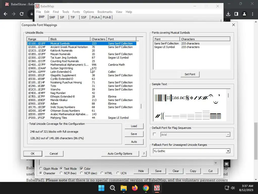Select Mayan Numerals block row
Screen dimensions: 258x194
[82, 54]
